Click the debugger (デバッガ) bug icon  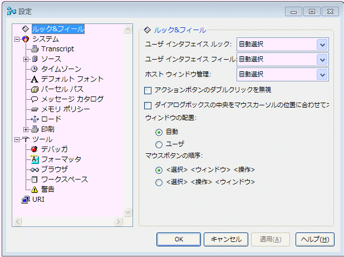click(x=35, y=149)
